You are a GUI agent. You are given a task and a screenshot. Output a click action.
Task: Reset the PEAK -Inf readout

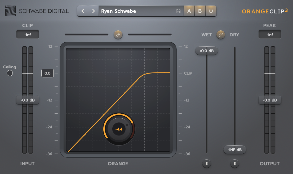[270, 35]
